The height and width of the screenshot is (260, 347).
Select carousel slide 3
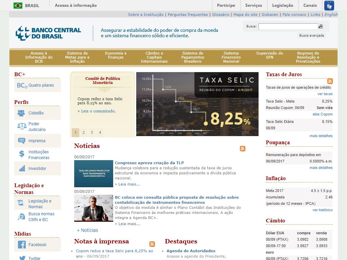(92, 132)
